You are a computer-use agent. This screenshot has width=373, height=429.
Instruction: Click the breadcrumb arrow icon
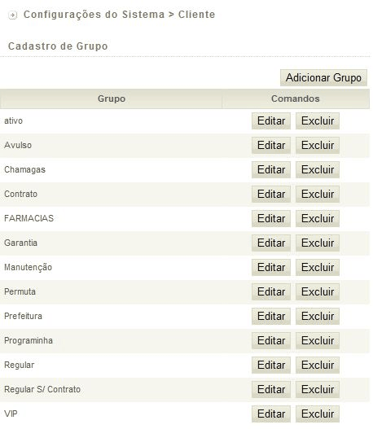coord(12,15)
